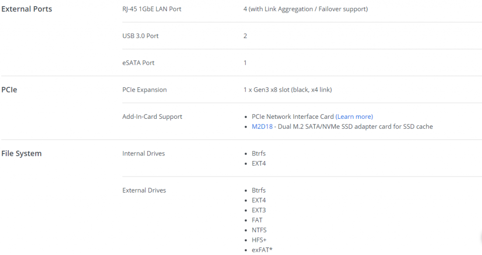Select the USB 3.0 Port label
This screenshot has height=255, width=482.
coord(140,36)
